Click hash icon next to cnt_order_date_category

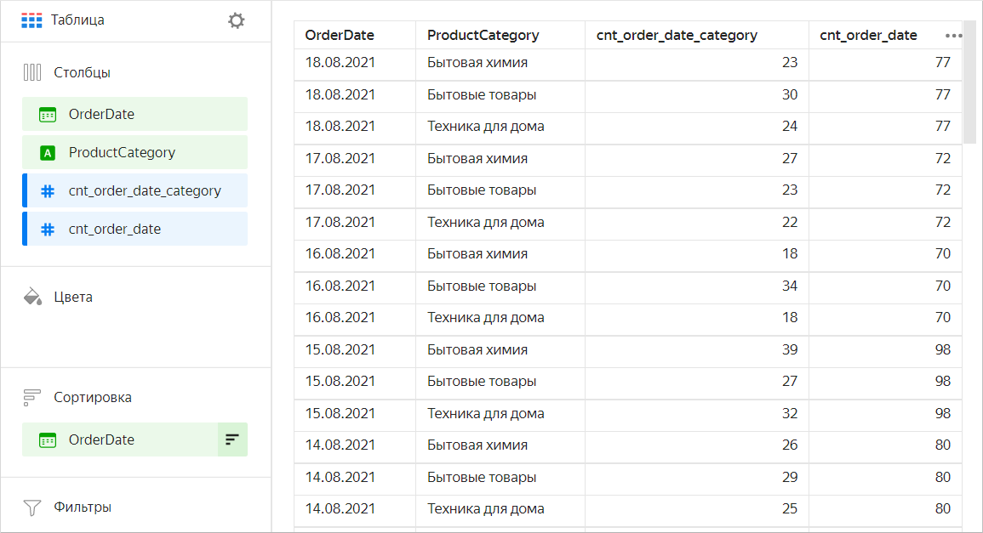click(48, 191)
